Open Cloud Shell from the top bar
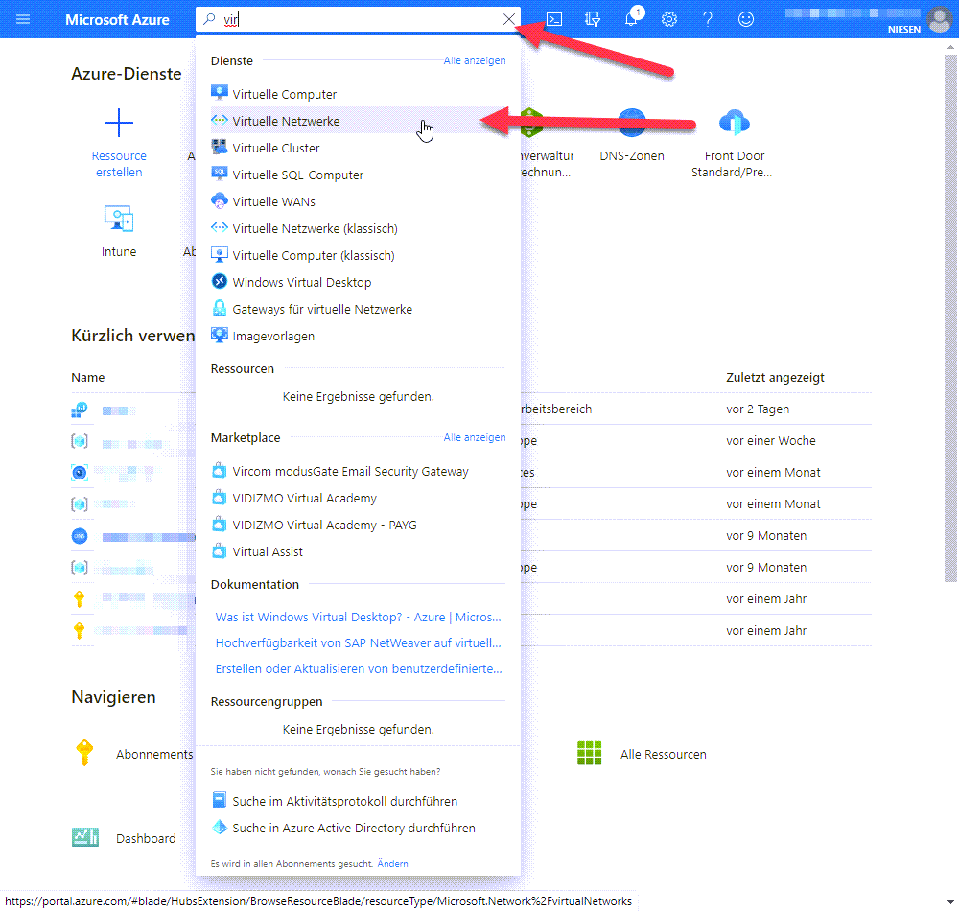 (554, 19)
